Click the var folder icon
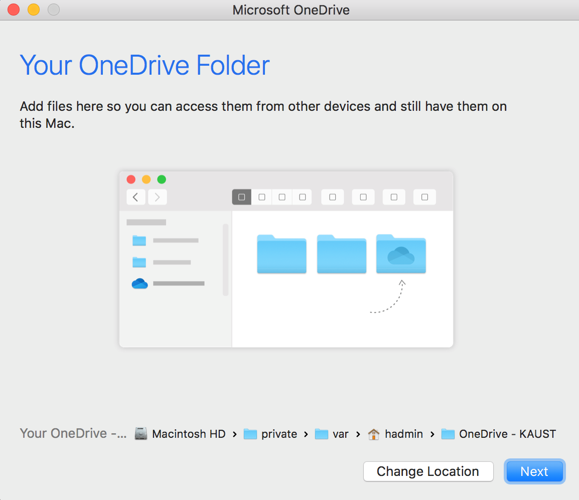Viewport: 579px width, 500px height. (321, 433)
